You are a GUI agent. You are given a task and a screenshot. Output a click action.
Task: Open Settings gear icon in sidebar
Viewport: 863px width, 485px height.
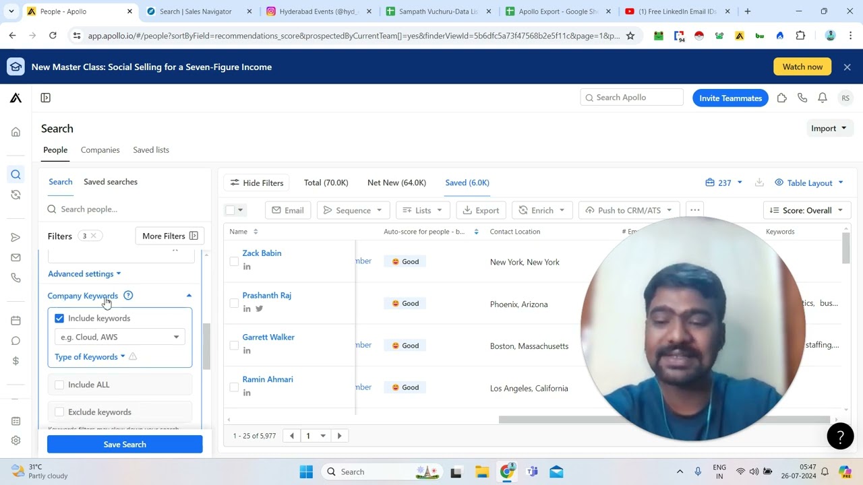pos(16,441)
